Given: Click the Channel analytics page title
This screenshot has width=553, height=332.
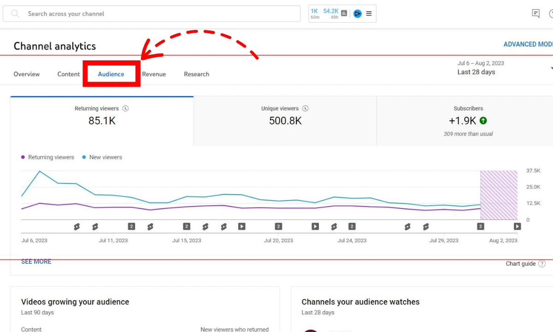Looking at the screenshot, I should point(55,46).
